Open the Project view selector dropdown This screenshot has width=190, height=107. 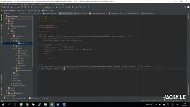point(12,13)
